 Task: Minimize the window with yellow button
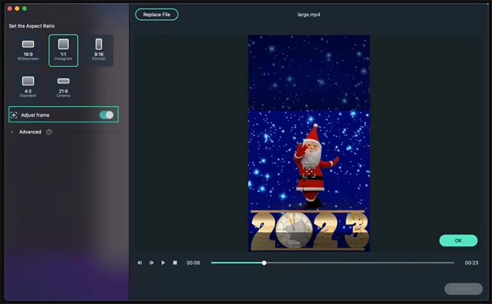point(17,9)
